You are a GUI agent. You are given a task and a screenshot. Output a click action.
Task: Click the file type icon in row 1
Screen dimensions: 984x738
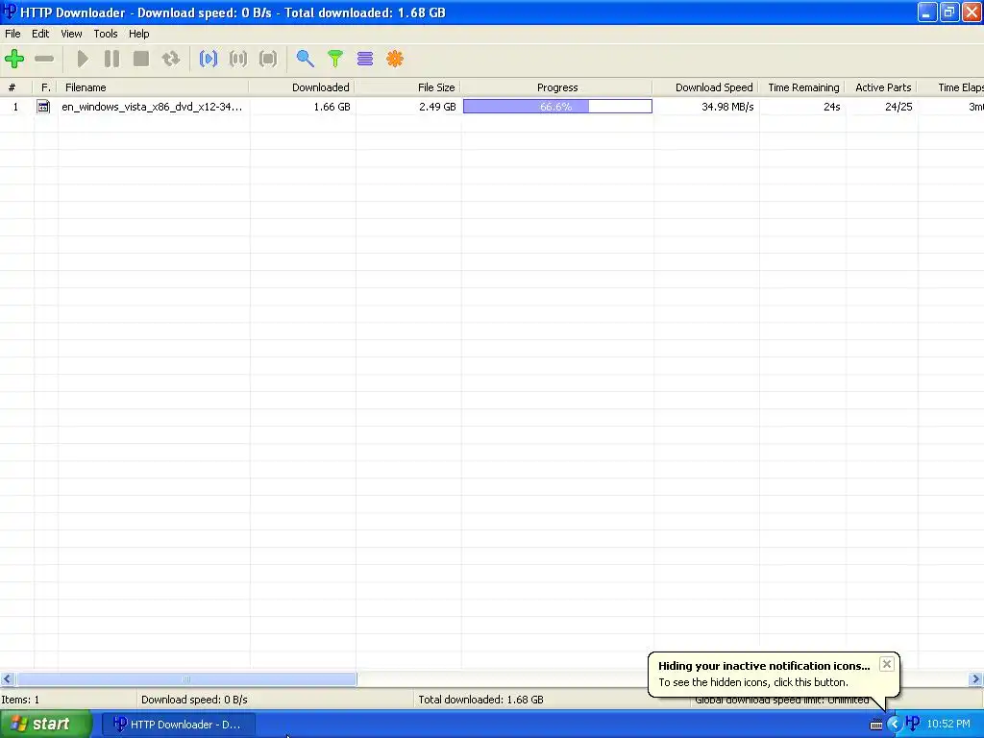[43, 107]
